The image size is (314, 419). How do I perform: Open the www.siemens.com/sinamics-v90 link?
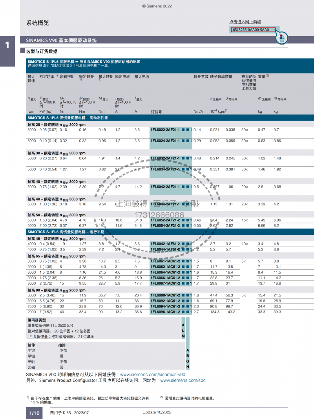point(152,375)
